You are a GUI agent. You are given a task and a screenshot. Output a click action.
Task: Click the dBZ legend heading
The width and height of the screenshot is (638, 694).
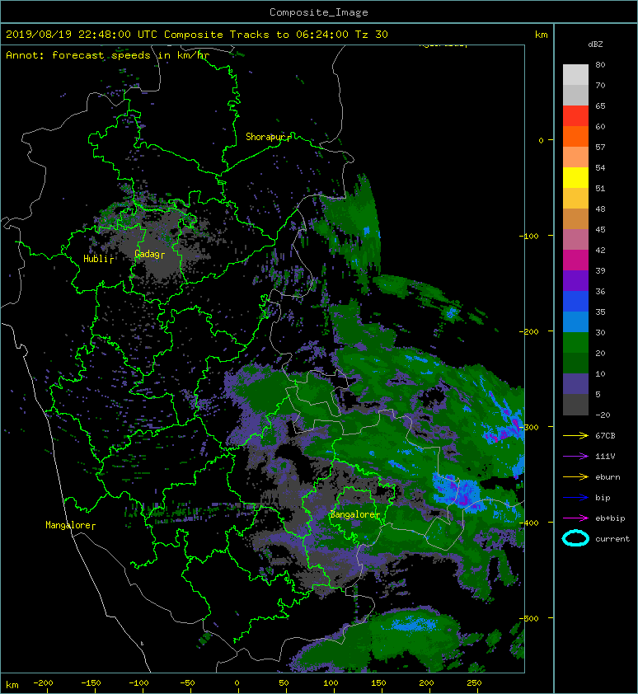[595, 45]
